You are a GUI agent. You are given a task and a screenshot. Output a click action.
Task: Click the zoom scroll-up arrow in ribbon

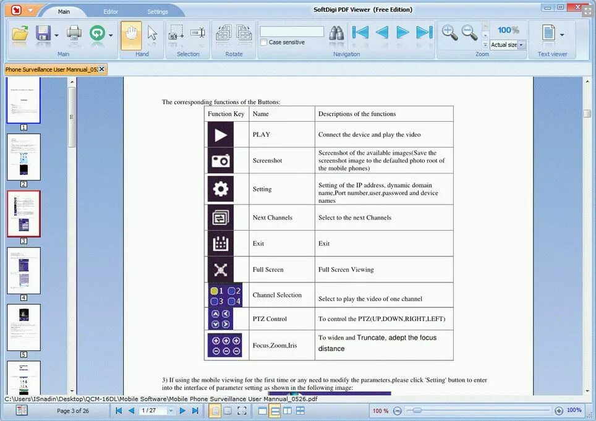click(485, 26)
